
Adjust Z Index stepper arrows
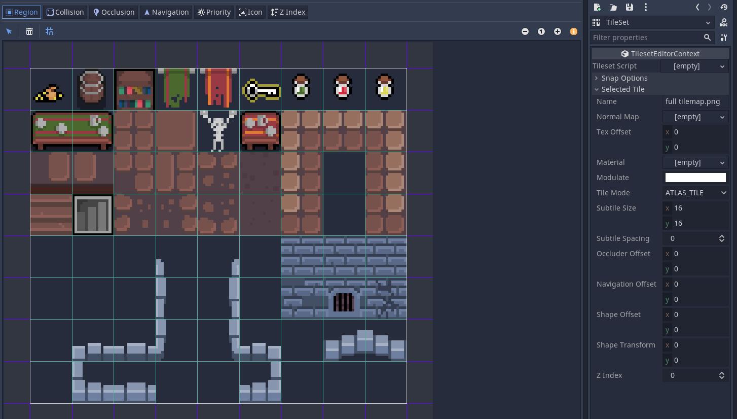click(722, 375)
